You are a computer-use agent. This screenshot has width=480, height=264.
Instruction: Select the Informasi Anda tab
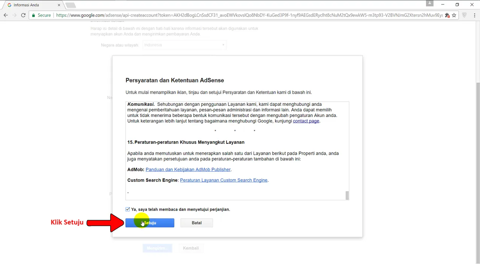[34, 5]
